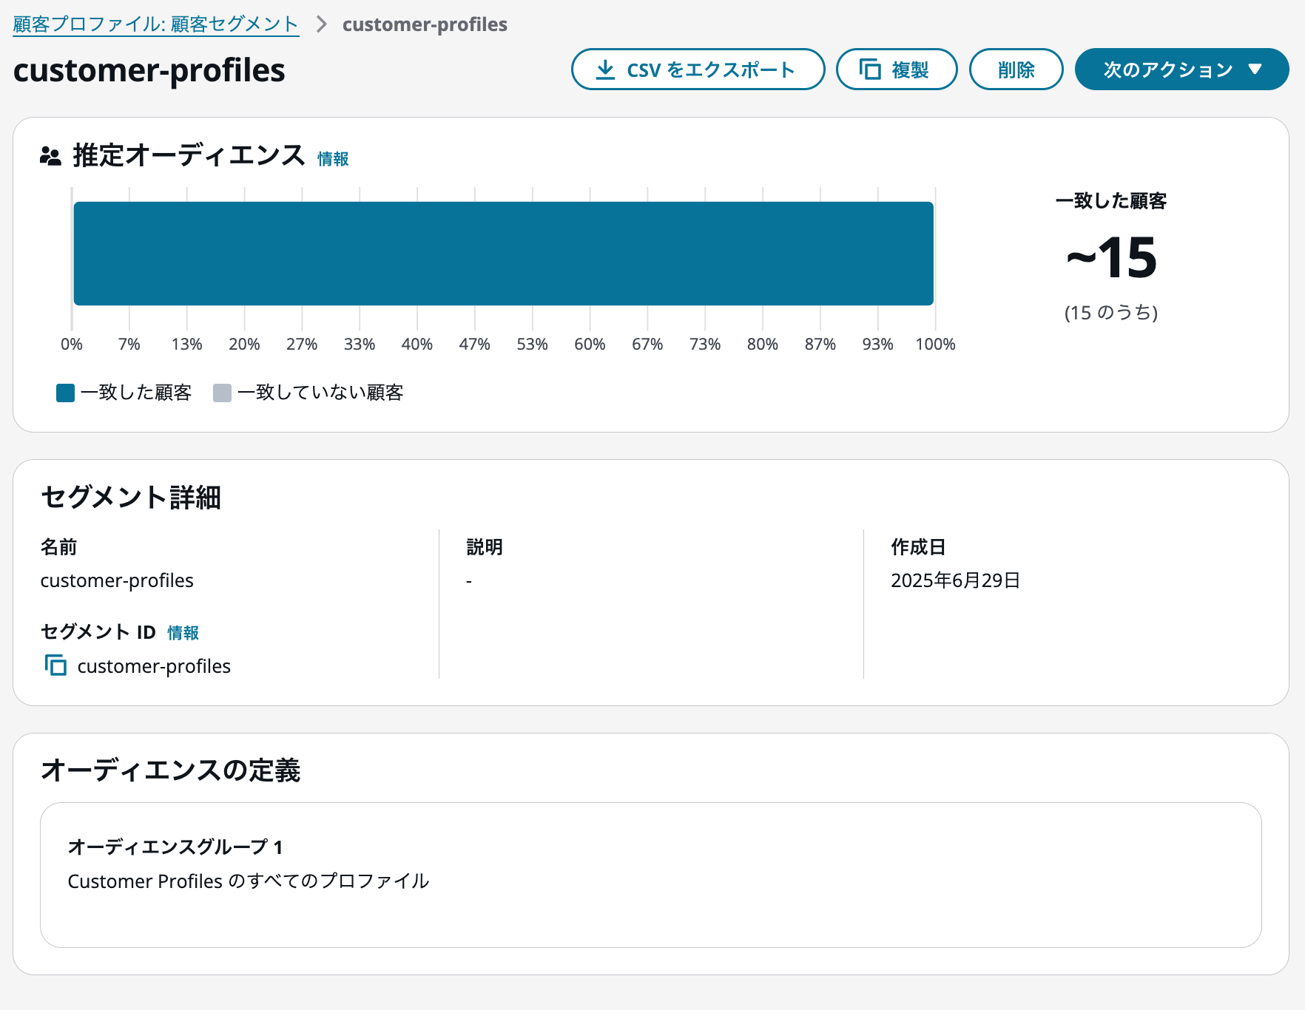Viewport: 1305px width, 1010px height.
Task: Click the セグメント詳細 section heading
Action: (131, 498)
